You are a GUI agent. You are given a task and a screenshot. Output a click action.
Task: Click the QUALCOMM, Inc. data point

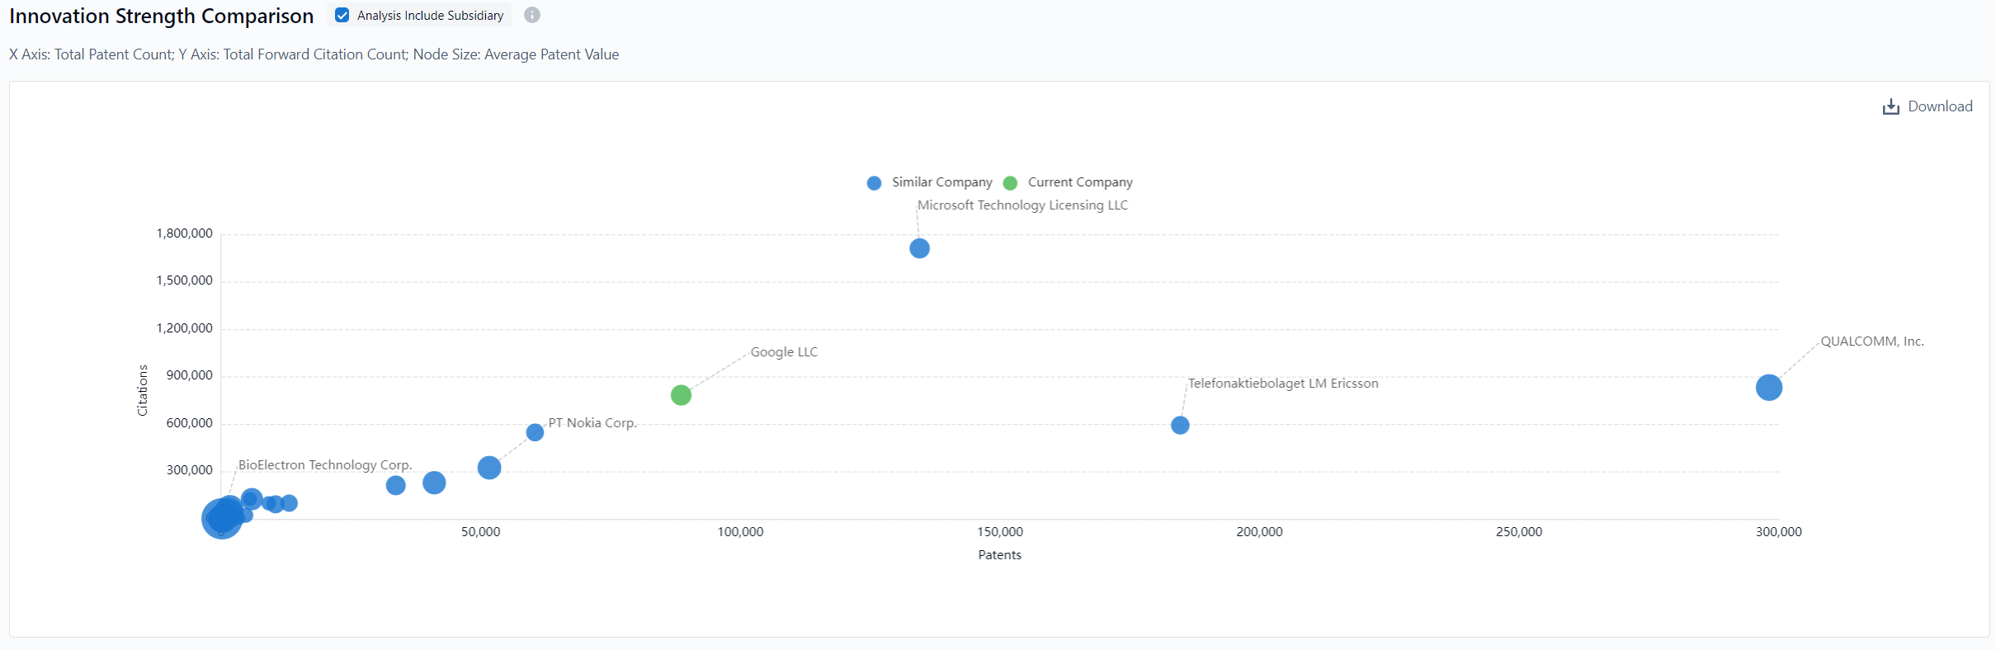tap(1768, 387)
